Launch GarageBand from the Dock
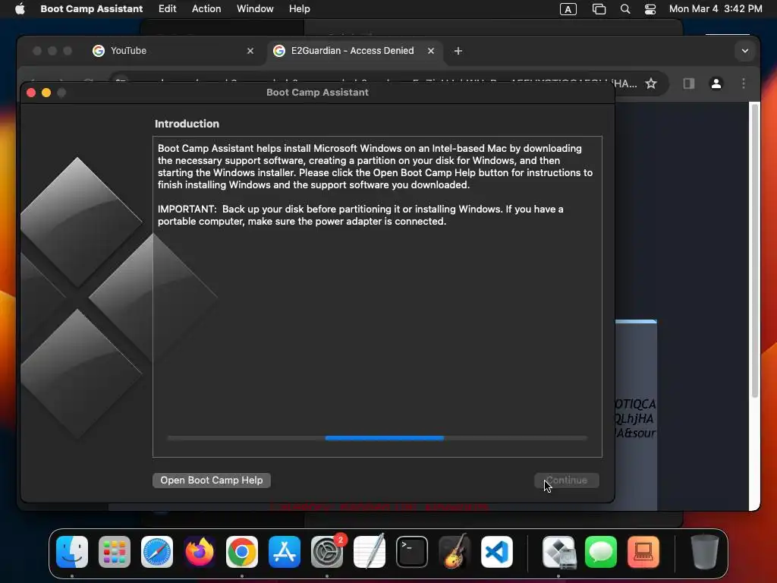 tap(455, 552)
